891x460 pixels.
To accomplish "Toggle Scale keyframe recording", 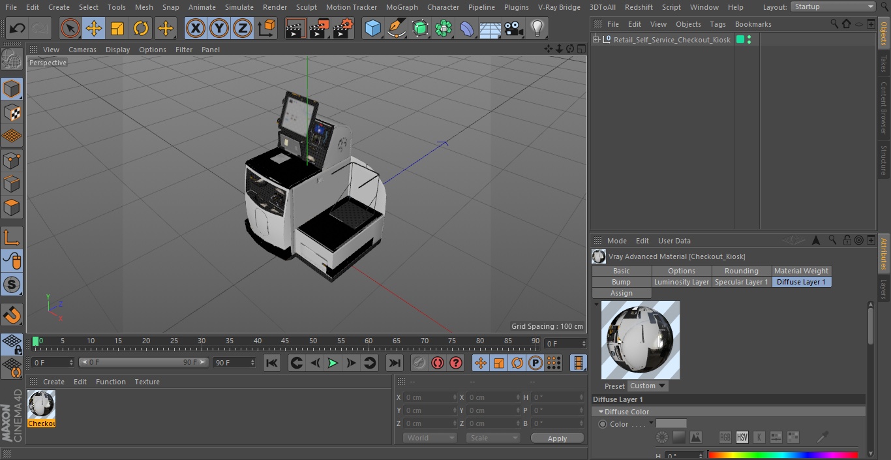I will [499, 363].
